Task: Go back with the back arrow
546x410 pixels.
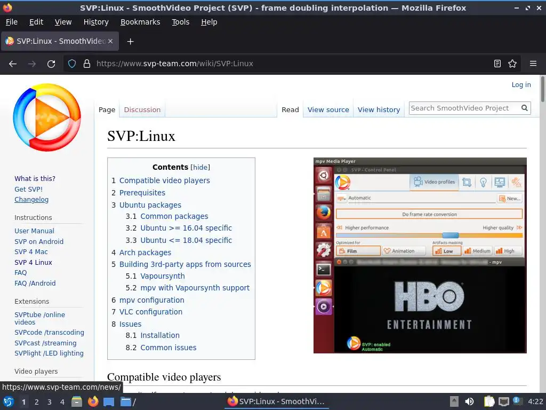Action: (13, 64)
